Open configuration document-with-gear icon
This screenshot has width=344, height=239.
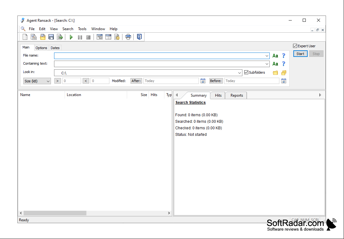[117, 37]
